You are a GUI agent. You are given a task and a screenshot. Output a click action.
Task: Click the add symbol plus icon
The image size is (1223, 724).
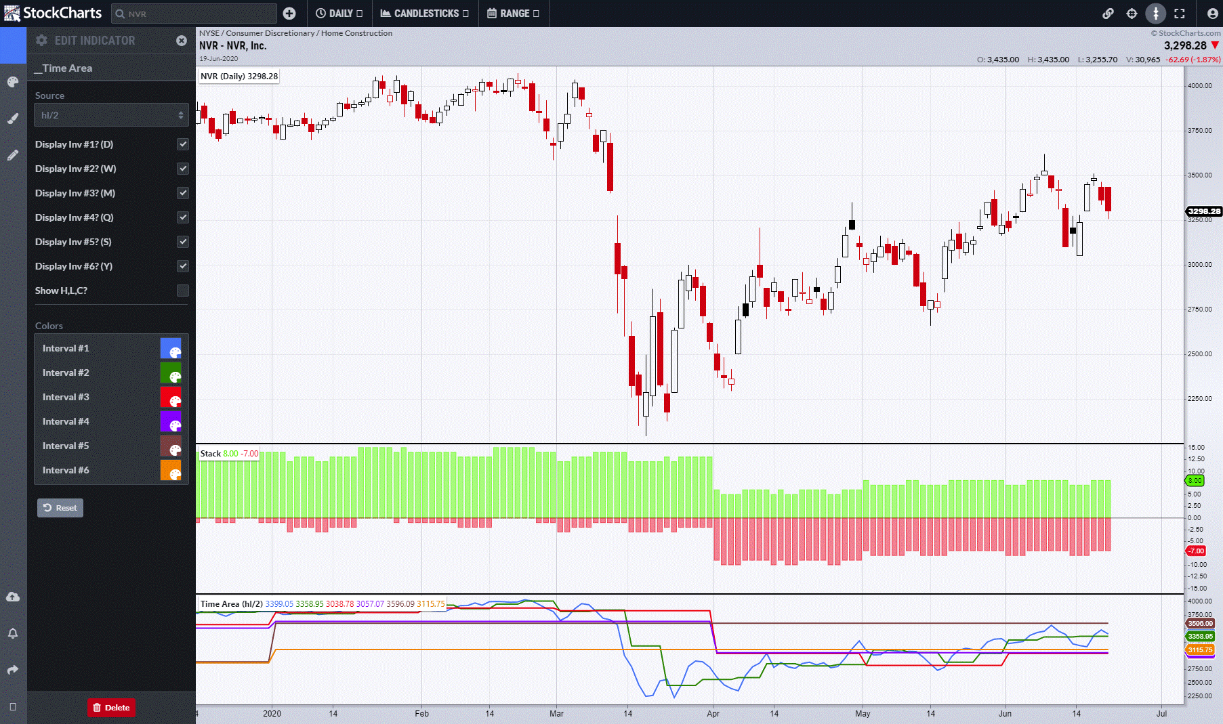point(289,14)
